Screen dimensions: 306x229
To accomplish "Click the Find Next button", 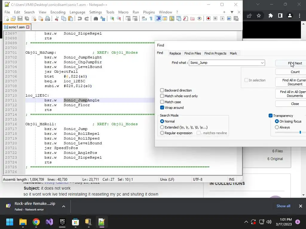I will click(x=291, y=63).
